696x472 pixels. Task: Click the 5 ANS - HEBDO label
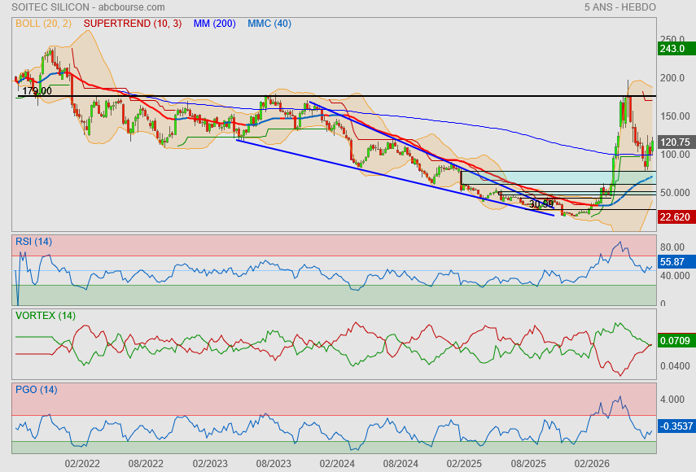pyautogui.click(x=619, y=7)
